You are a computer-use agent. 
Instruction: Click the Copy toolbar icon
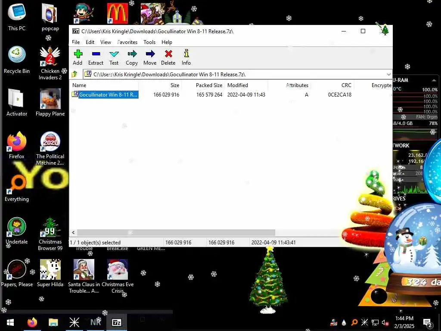tap(132, 57)
